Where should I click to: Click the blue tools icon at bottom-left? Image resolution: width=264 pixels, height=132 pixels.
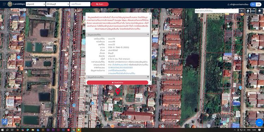(x=5, y=121)
